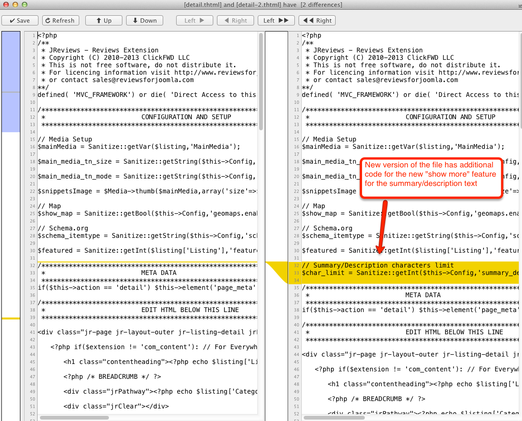Click the right pane horizontal scrollbar
522x421 pixels.
pos(338,417)
